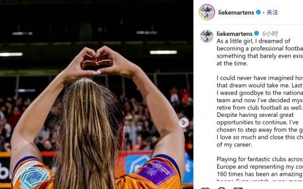Like the post with the heart icon

[205, 188]
